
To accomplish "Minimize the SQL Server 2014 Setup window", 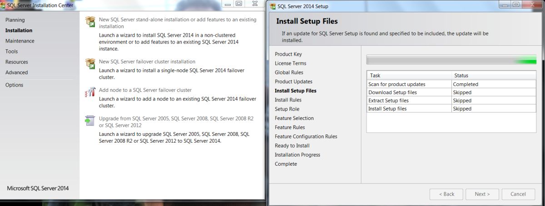I will [x=505, y=5].
